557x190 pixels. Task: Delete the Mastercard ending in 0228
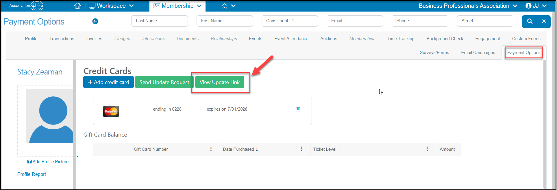click(x=298, y=109)
